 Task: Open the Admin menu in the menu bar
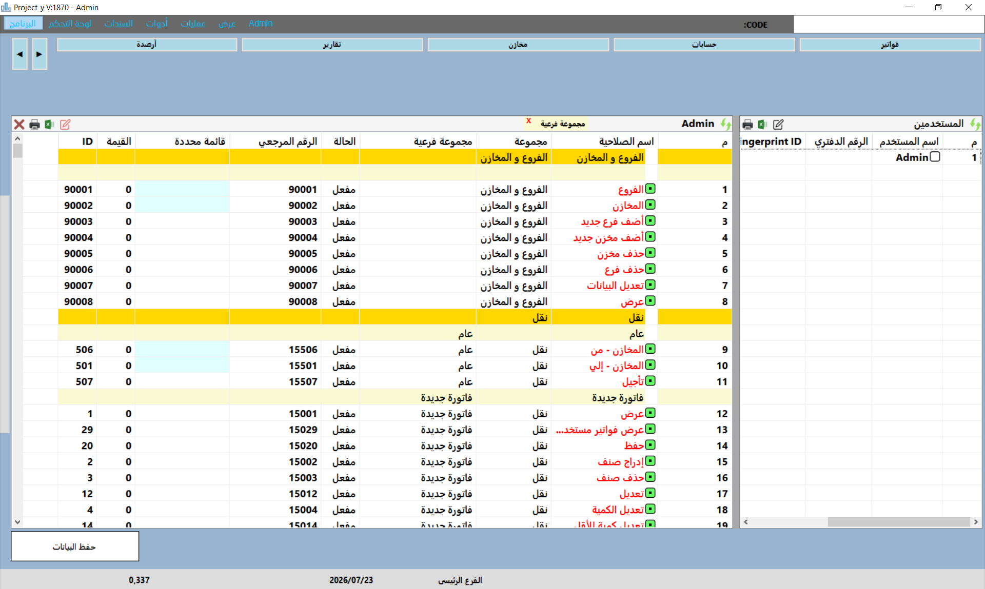click(x=261, y=24)
